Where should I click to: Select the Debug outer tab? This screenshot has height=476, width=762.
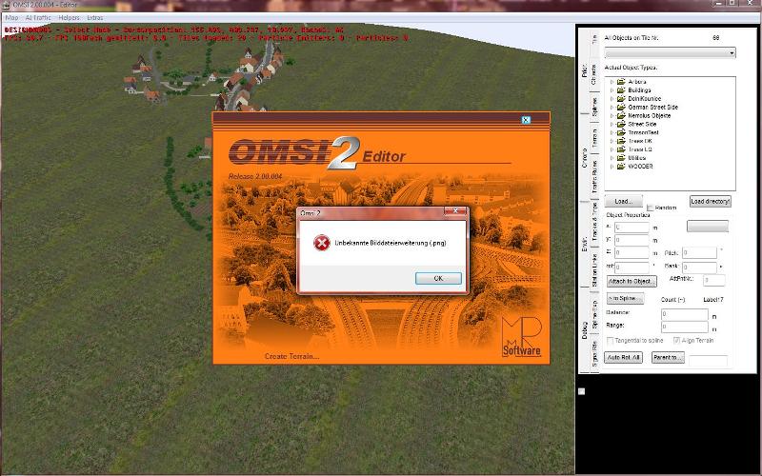(585, 330)
